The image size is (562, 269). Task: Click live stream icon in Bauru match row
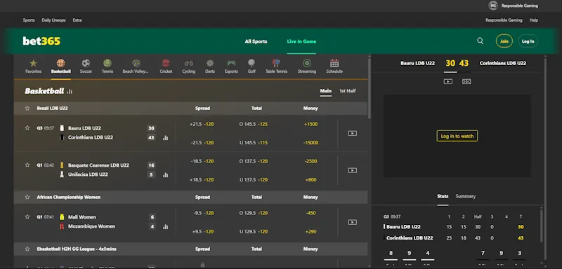353,133
